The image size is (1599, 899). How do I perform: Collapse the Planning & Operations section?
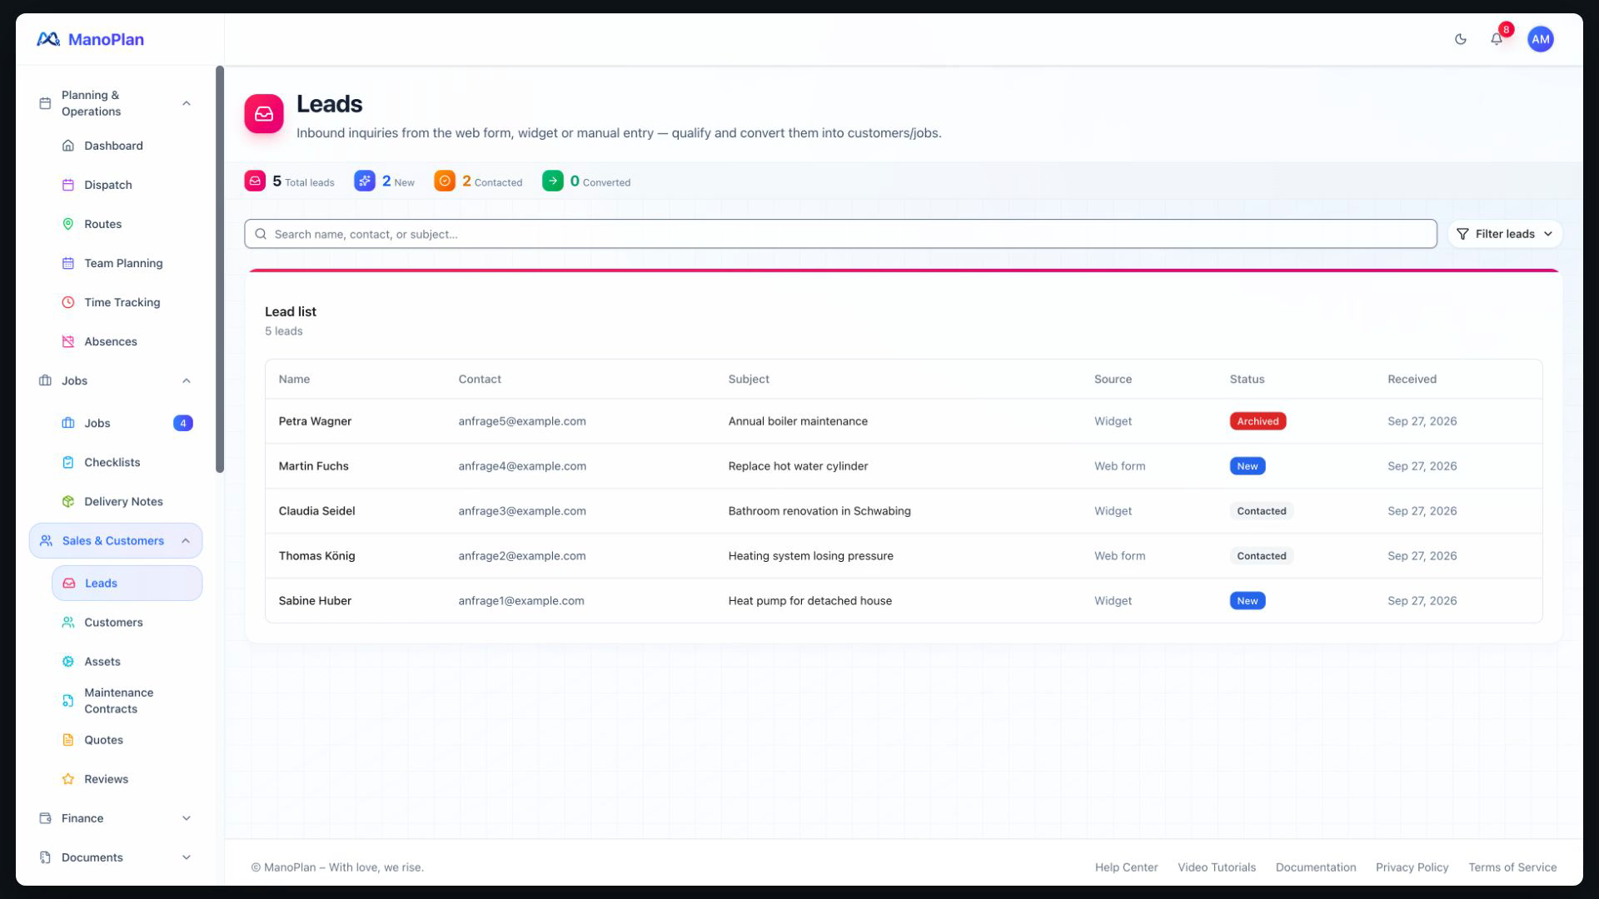pyautogui.click(x=187, y=103)
